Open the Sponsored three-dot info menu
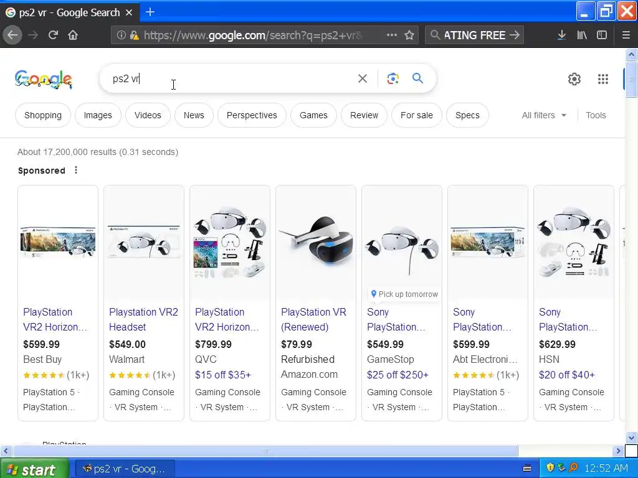The width and height of the screenshot is (638, 478). click(x=76, y=171)
